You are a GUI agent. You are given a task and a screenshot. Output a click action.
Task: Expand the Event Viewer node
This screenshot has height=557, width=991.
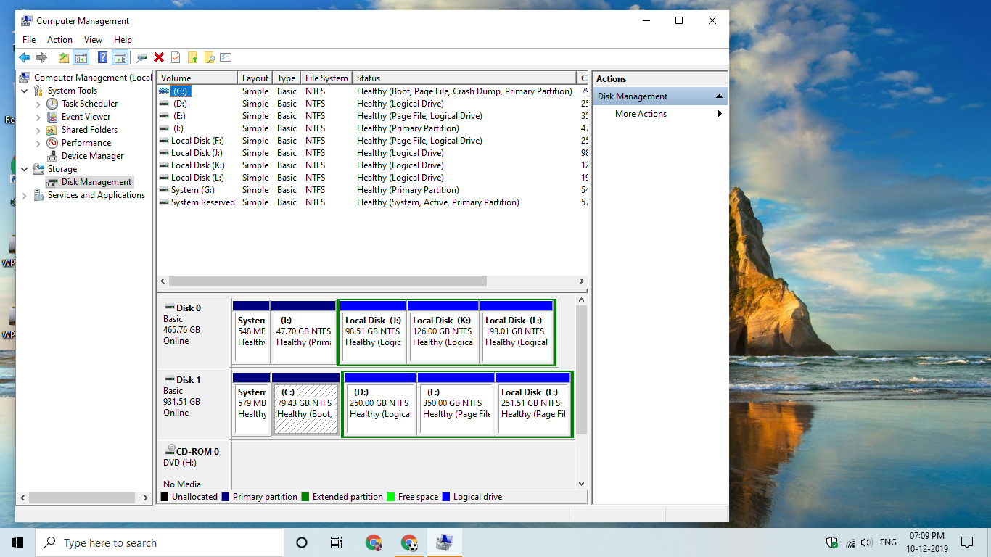pos(38,117)
